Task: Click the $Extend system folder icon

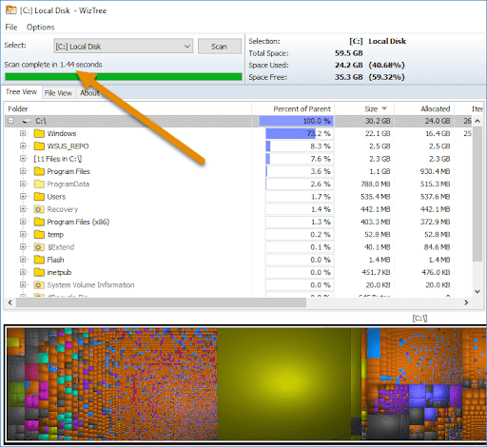Action: tap(39, 247)
